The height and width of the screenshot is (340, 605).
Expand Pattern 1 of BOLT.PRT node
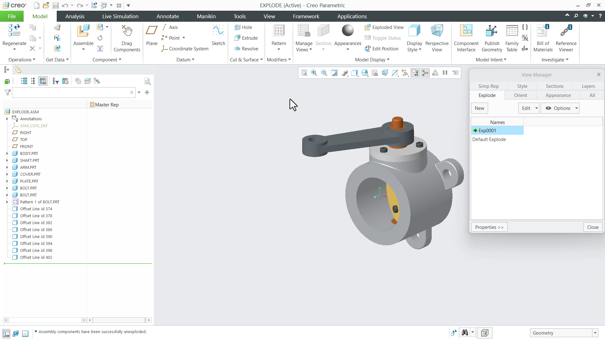7,202
